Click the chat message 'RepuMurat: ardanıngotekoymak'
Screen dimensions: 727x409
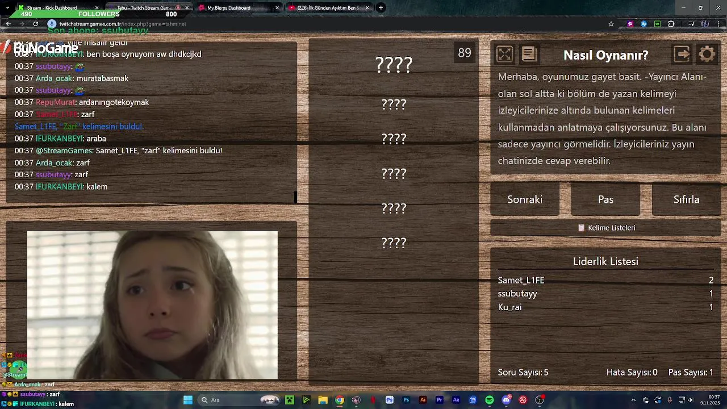coord(82,102)
